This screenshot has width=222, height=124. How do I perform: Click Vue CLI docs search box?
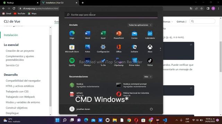(x=203, y=21)
